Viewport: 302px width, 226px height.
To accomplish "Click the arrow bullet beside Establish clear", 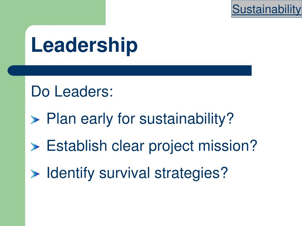I will click(35, 147).
